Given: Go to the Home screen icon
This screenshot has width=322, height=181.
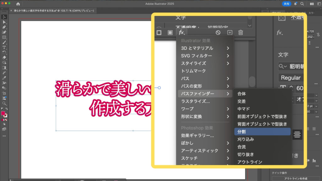Looking at the screenshot, I should (x=18, y=4).
